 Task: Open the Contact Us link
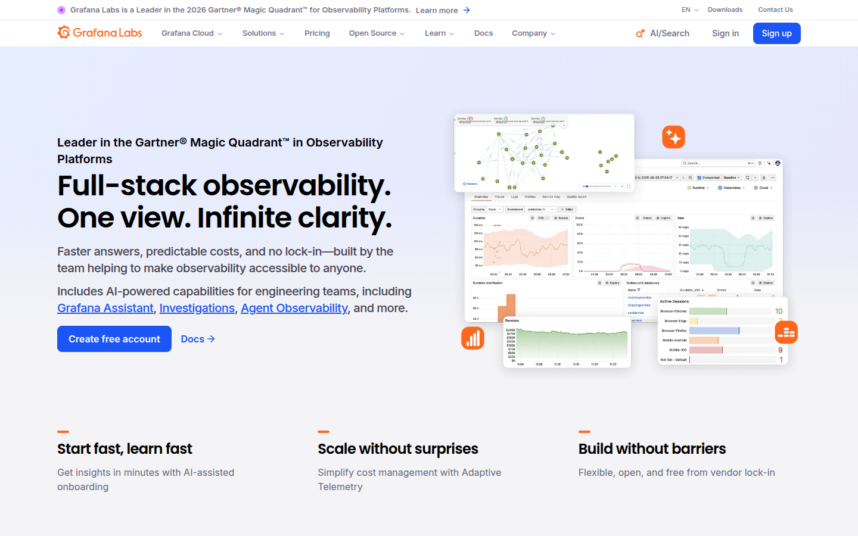click(x=775, y=10)
